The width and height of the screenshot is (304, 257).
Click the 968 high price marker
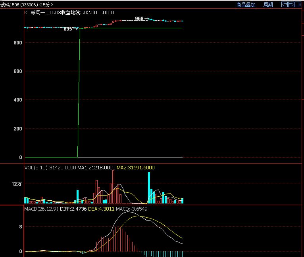pos(139,19)
